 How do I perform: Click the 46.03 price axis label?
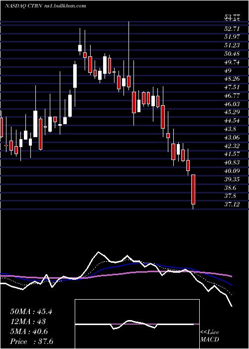[232, 104]
